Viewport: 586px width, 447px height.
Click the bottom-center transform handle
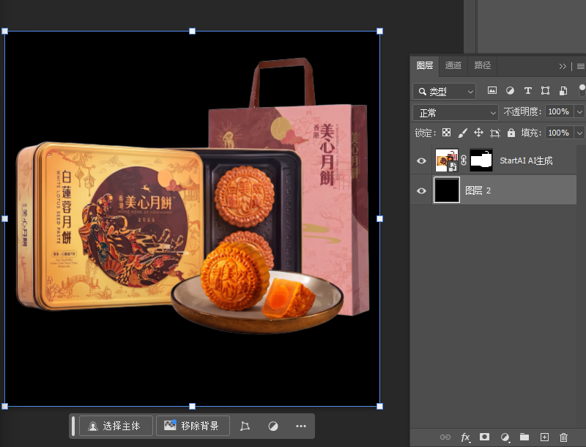pyautogui.click(x=192, y=406)
